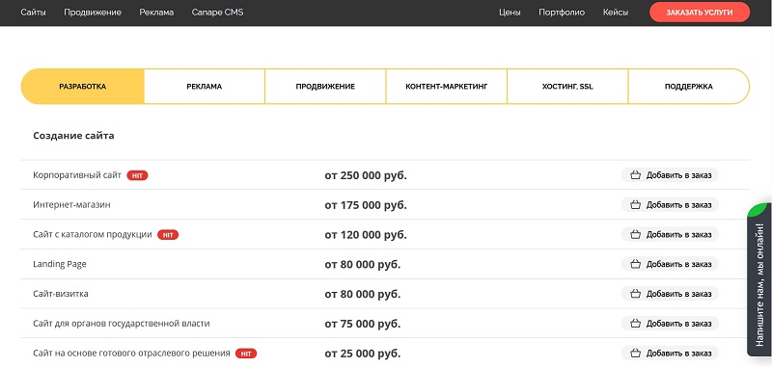This screenshot has height=367, width=772.
Task: Add Сайт-визитка to order
Action: 670,294
